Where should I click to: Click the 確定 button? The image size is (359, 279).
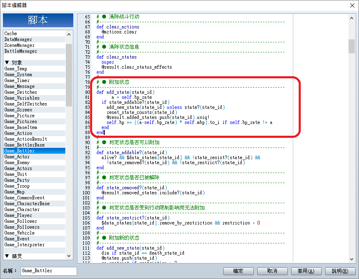pyautogui.click(x=238, y=271)
